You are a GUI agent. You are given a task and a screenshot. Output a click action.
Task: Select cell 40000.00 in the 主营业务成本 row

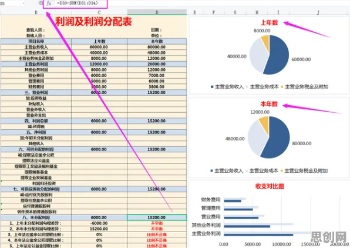pyautogui.click(x=99, y=53)
